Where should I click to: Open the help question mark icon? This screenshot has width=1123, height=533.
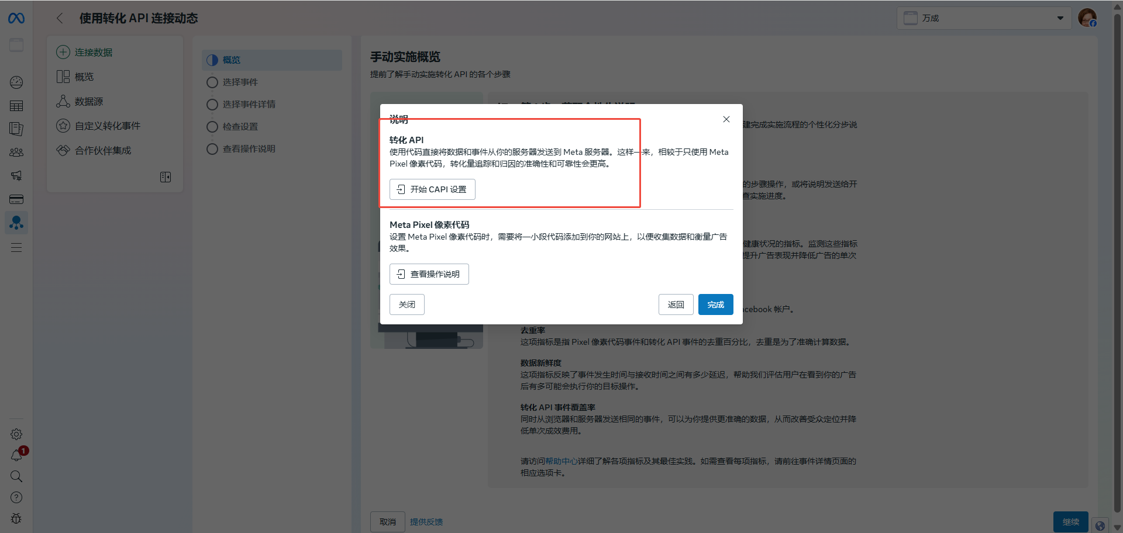click(16, 497)
